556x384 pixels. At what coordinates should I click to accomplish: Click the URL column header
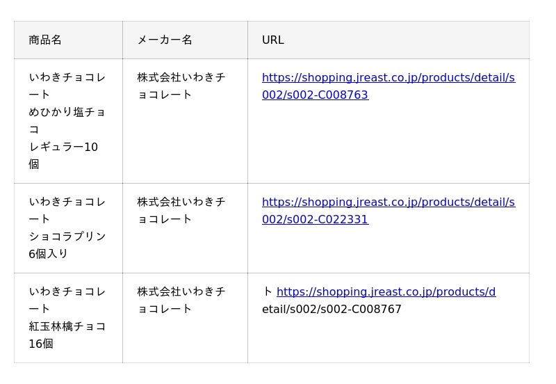click(273, 40)
